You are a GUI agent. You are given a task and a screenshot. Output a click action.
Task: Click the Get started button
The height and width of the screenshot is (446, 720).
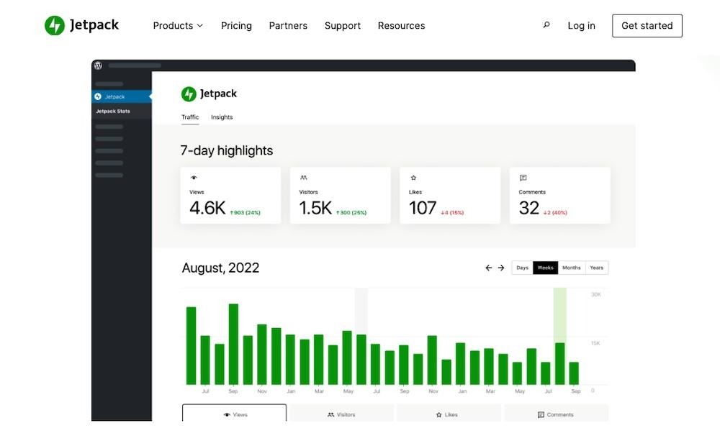[647, 26]
